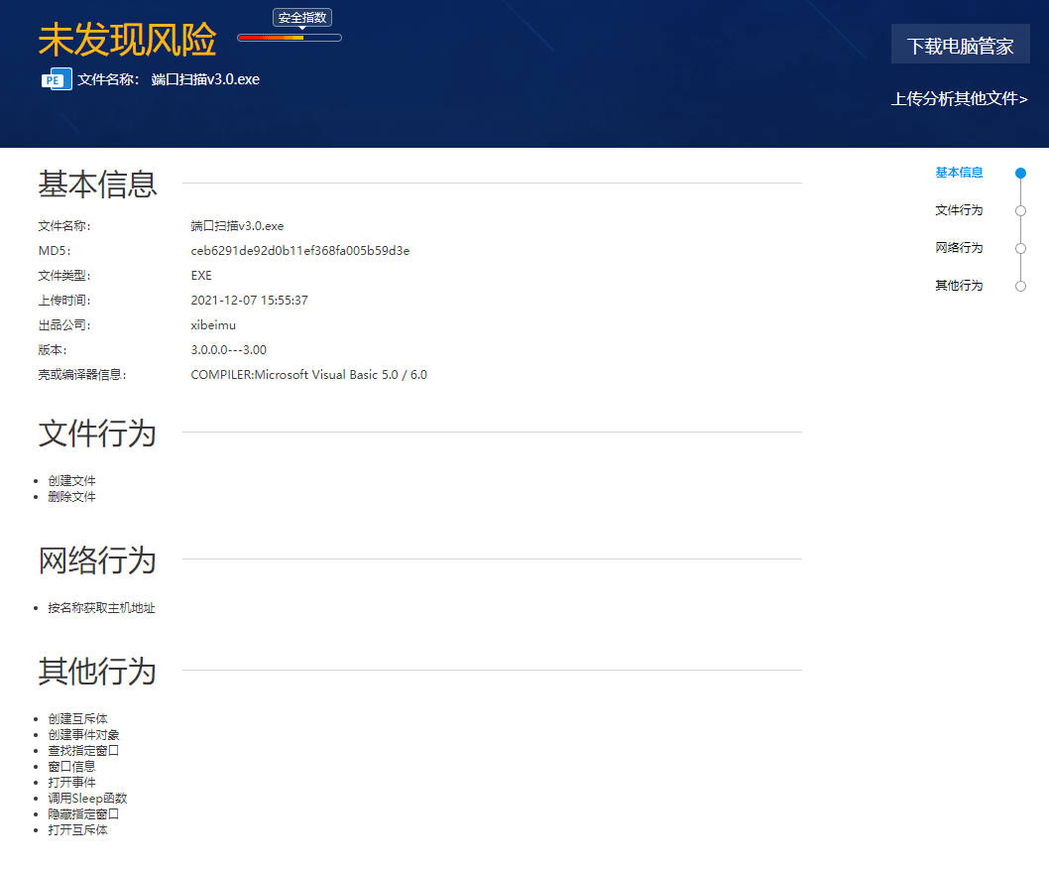Click the 壳或编译器信息 field label
Screen dimensions: 1049x871
[82, 374]
